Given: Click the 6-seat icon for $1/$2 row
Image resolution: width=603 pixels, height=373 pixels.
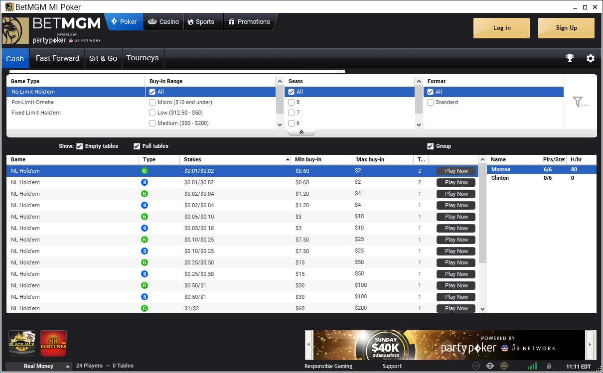Looking at the screenshot, I should (145, 308).
